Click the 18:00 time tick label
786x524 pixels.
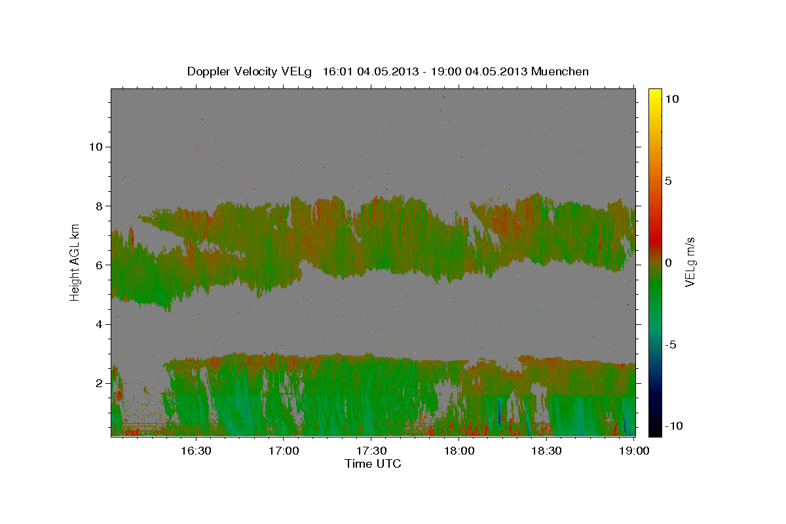[459, 451]
